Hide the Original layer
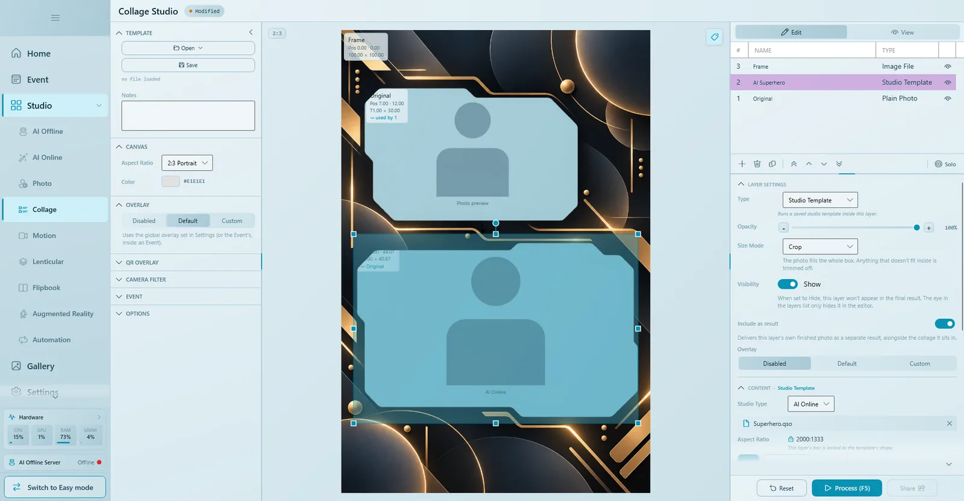The height and width of the screenshot is (501, 964). pos(948,99)
